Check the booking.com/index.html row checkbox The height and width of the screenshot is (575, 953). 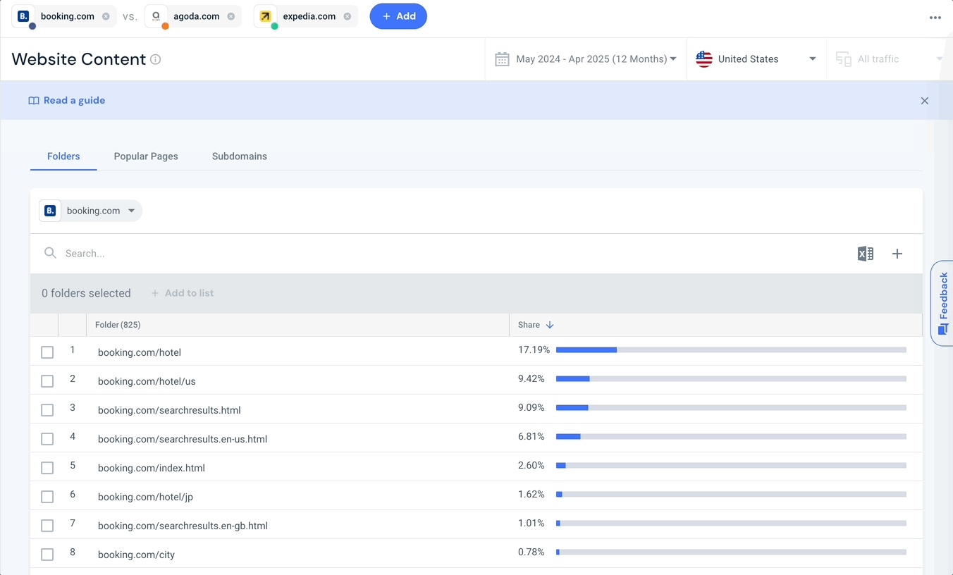pos(47,468)
